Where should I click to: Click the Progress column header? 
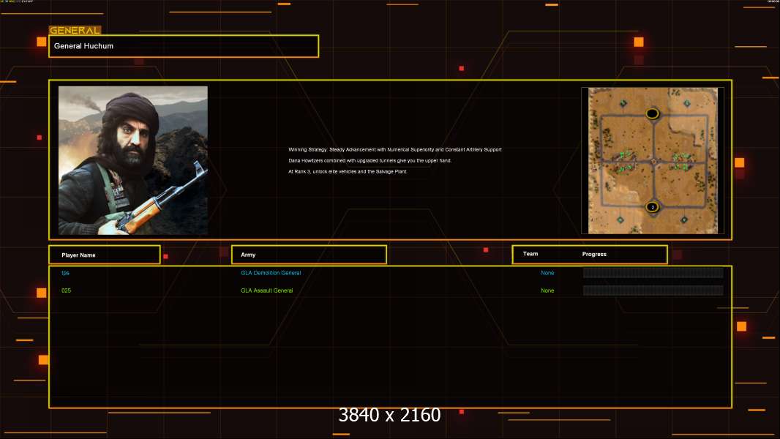coord(594,254)
